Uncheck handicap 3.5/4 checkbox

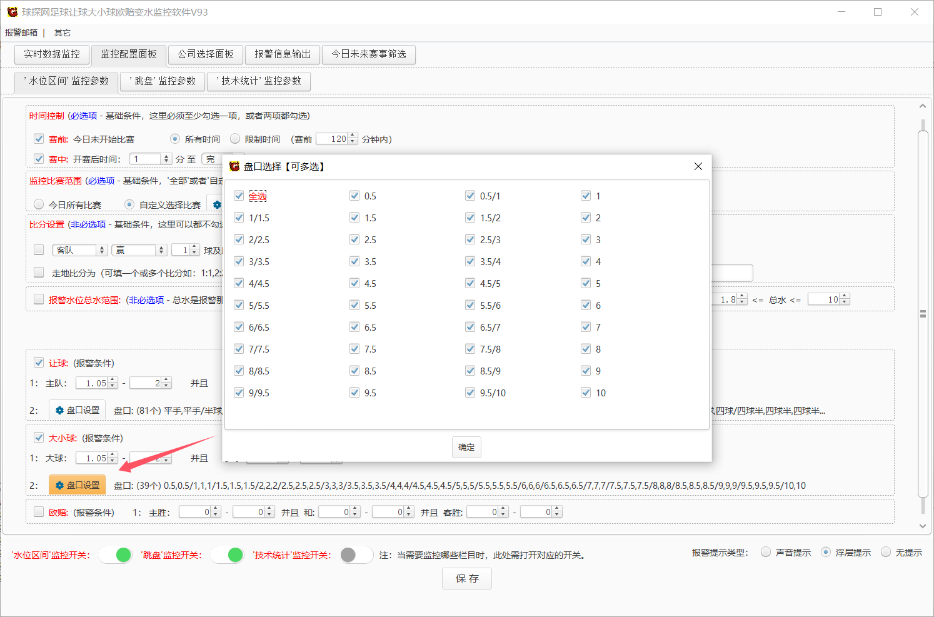pos(470,261)
